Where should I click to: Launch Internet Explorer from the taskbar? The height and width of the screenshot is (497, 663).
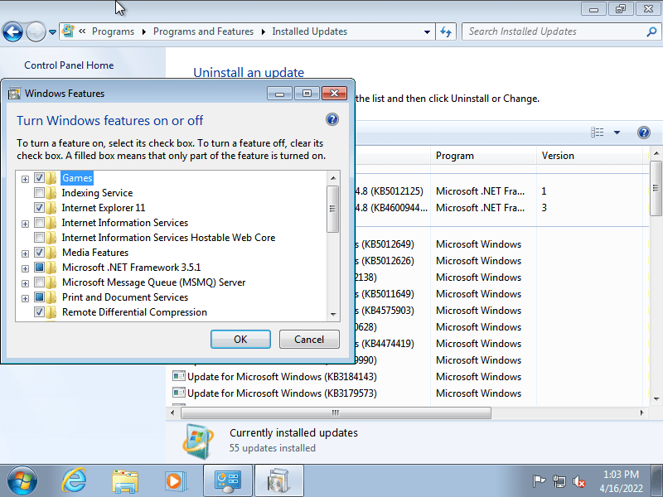click(x=75, y=481)
